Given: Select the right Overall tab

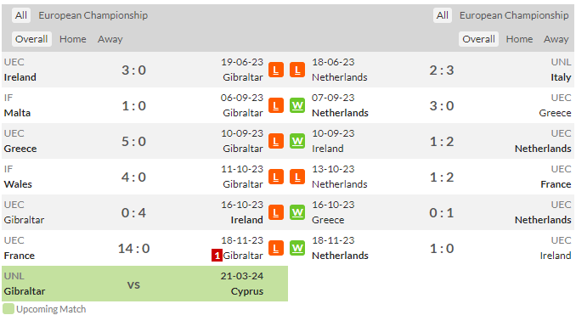Looking at the screenshot, I should (x=478, y=39).
